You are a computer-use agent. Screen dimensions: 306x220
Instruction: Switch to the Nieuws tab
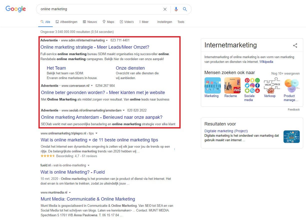[x=90, y=22]
